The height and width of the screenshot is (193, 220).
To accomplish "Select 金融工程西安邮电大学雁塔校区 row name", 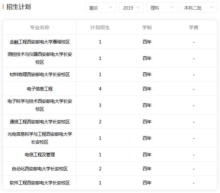I will (x=40, y=42).
